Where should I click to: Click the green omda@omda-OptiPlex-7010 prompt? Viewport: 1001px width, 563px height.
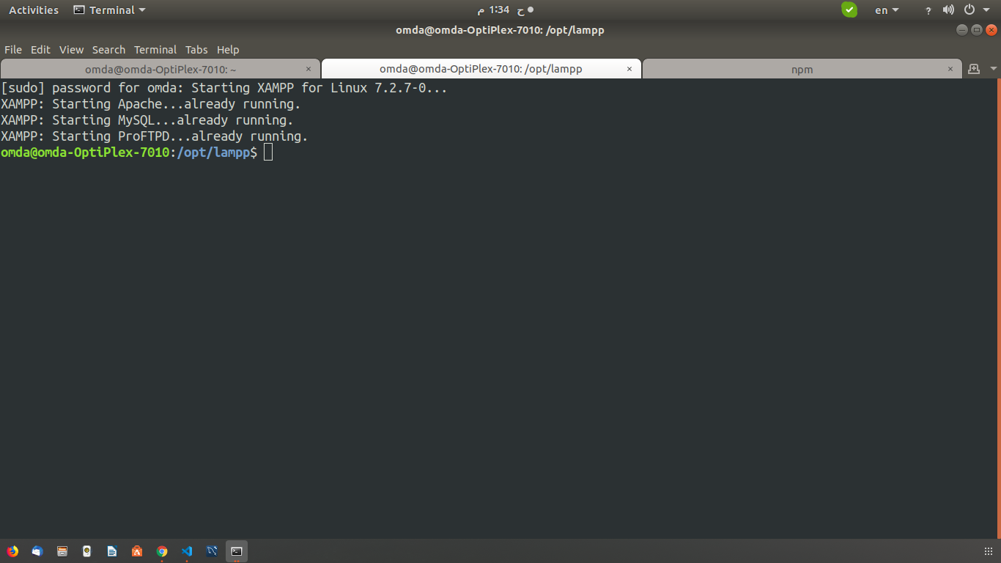coord(85,152)
